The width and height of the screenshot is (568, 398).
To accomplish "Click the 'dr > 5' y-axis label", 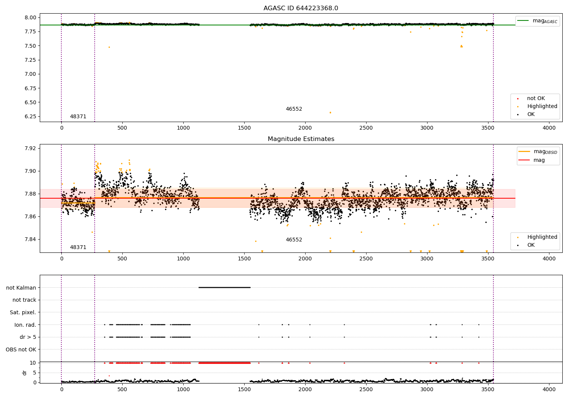I will 28,337.
